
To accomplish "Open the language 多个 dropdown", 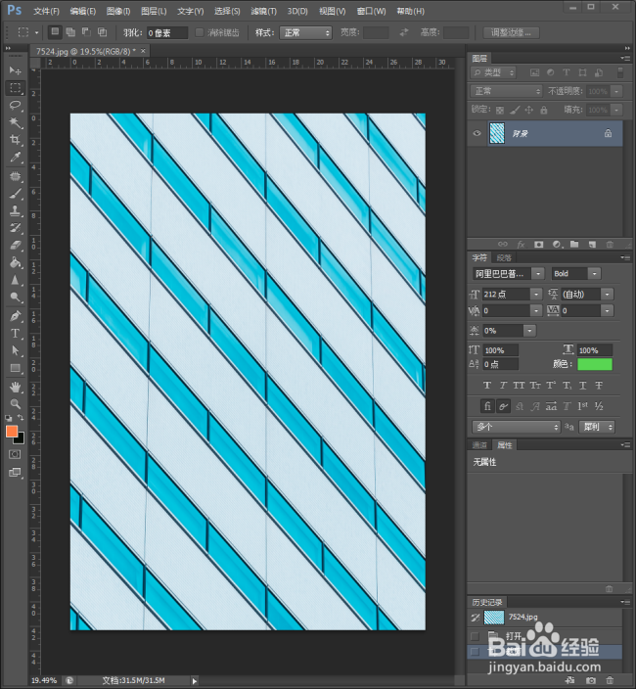I will (x=516, y=427).
